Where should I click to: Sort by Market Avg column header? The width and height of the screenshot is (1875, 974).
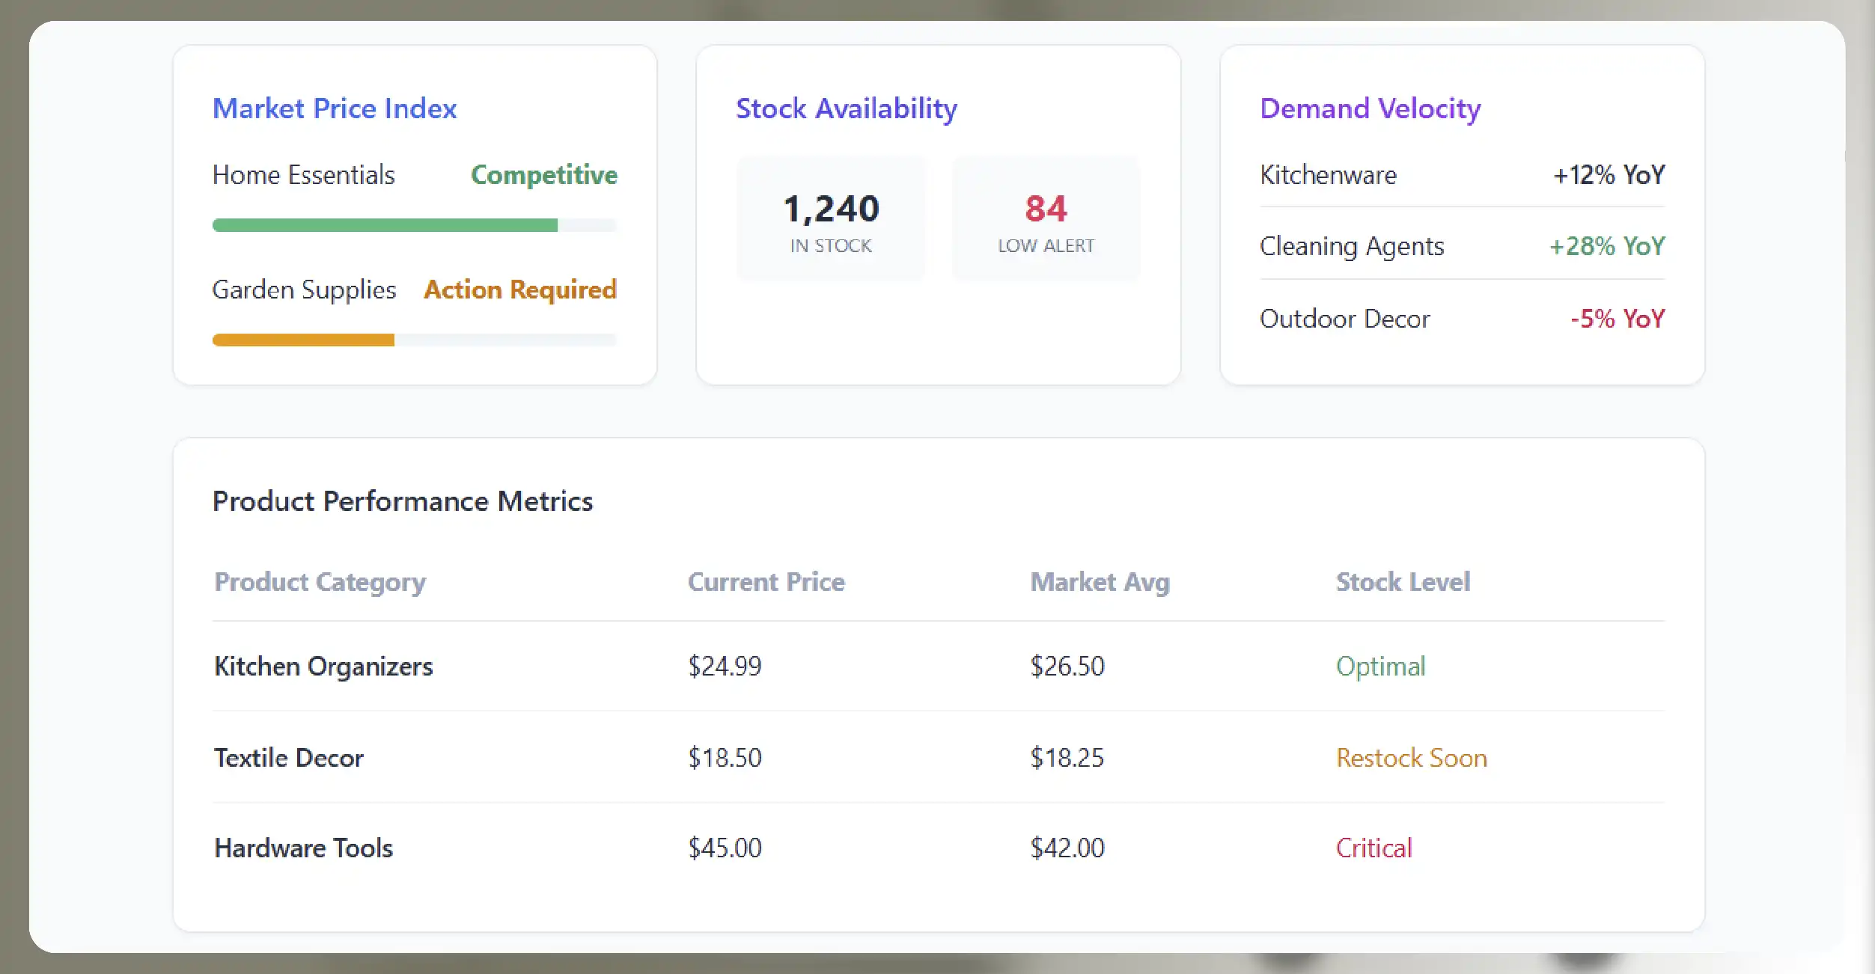[1100, 582]
